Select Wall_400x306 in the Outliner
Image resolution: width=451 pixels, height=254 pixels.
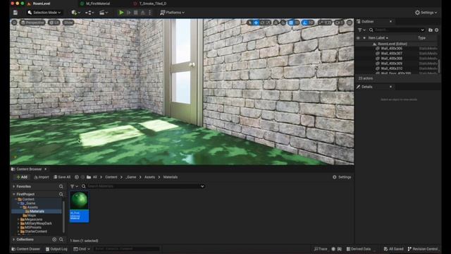pyautogui.click(x=392, y=49)
